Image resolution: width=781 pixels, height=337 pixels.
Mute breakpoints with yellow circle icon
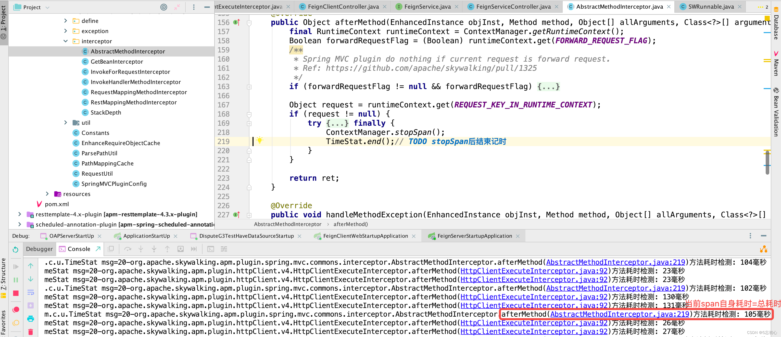click(16, 323)
